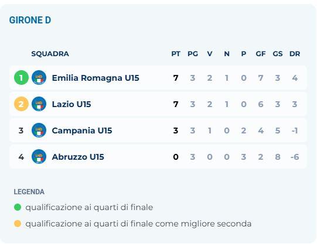
Task: Click the green dot in the legend
Action: point(18,207)
